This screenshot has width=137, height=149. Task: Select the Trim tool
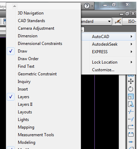pos(131,112)
